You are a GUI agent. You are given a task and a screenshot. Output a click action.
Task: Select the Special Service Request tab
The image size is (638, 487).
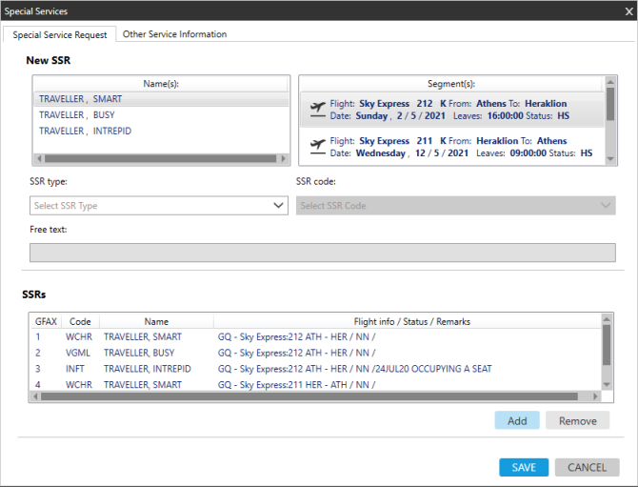point(59,34)
